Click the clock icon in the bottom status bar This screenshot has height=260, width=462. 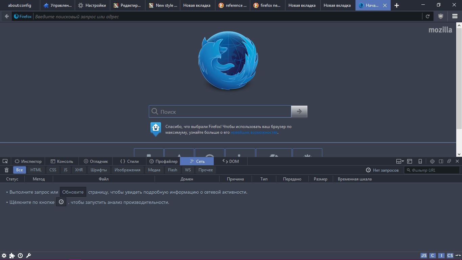click(x=20, y=256)
